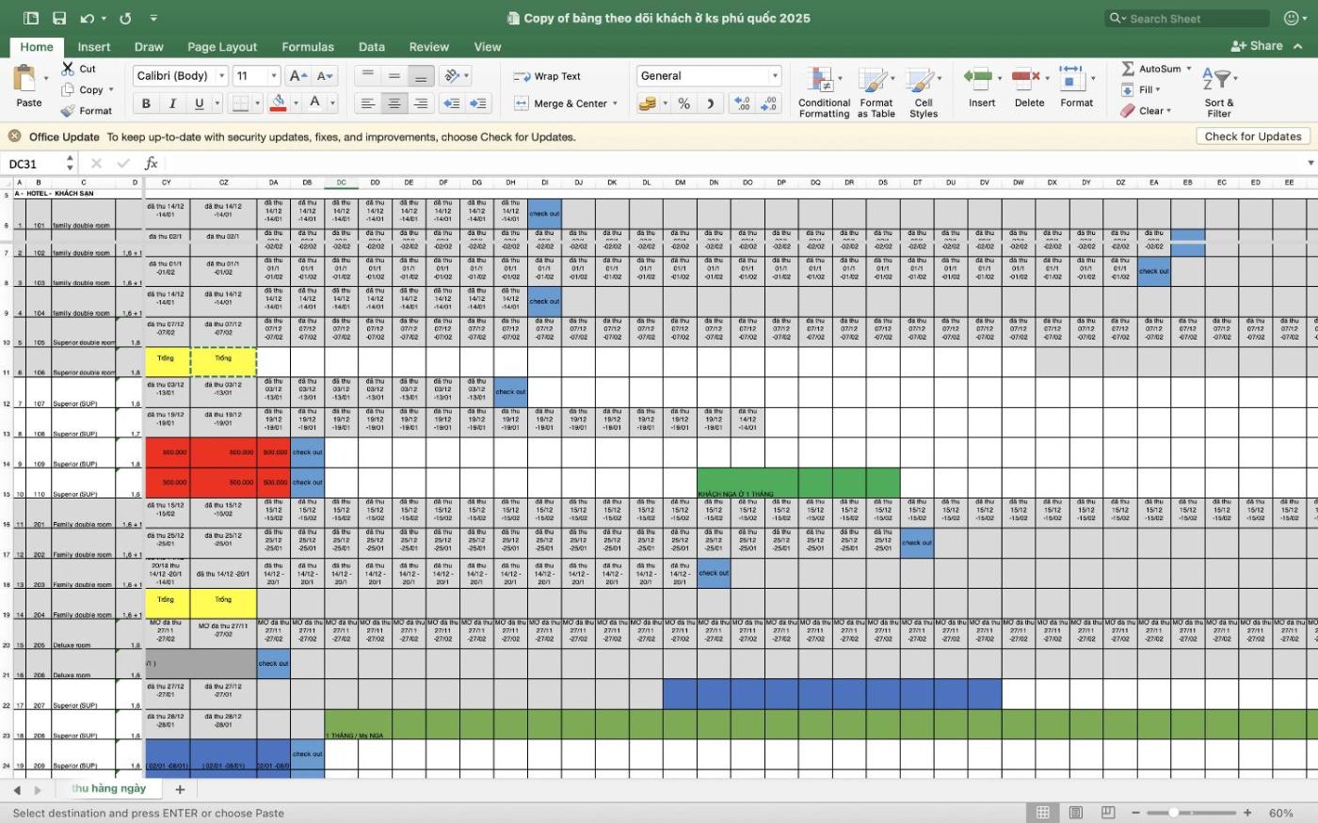Click the Cut scissors icon

point(68,69)
